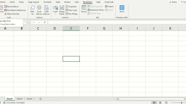Select column A header
This screenshot has width=186, height=104.
6,28
